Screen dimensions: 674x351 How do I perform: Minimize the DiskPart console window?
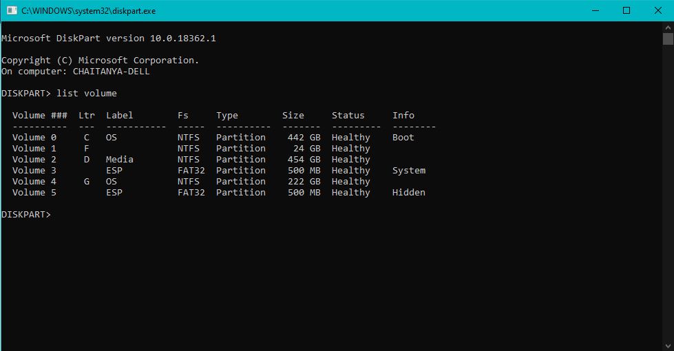(594, 10)
